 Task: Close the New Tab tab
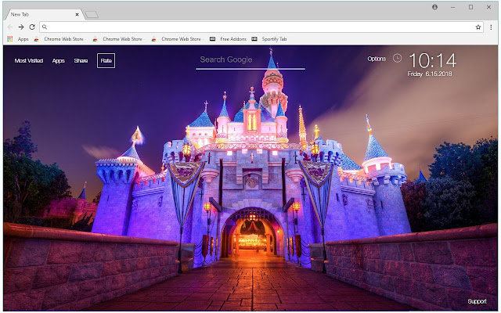click(x=77, y=14)
